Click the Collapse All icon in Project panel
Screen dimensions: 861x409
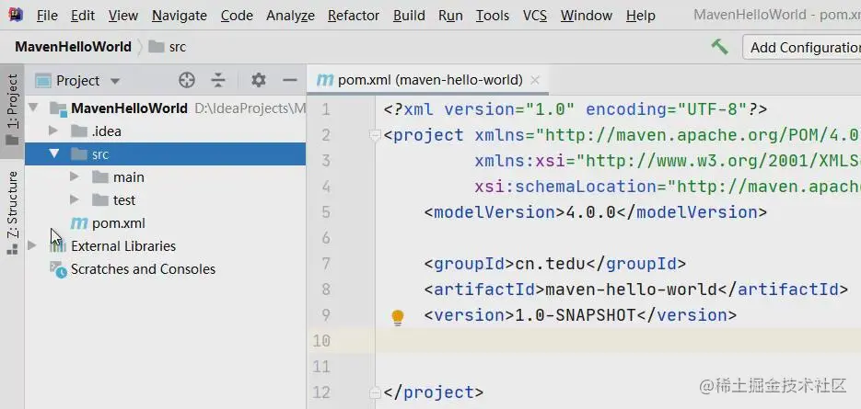point(218,81)
